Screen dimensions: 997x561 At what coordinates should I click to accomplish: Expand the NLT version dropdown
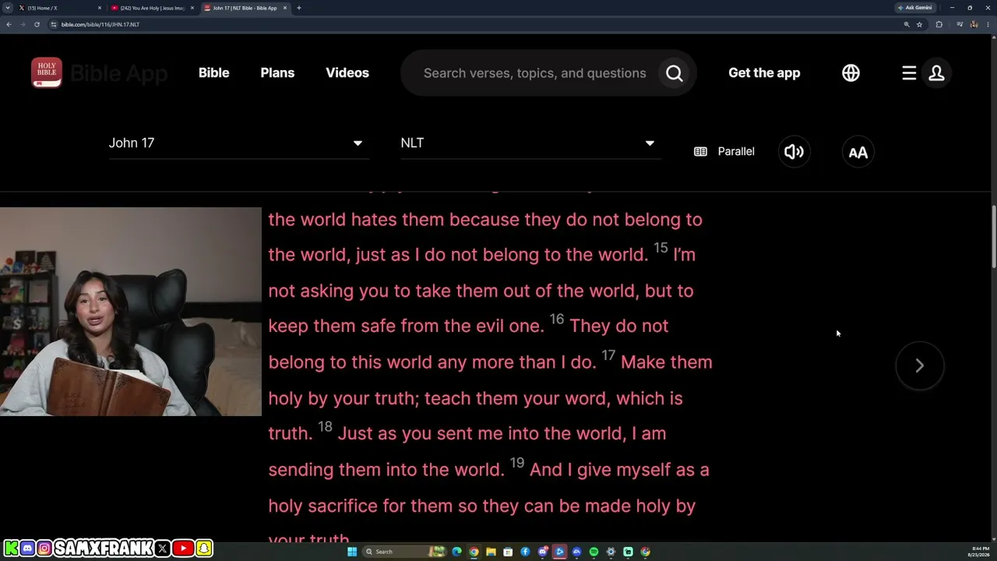coord(530,143)
